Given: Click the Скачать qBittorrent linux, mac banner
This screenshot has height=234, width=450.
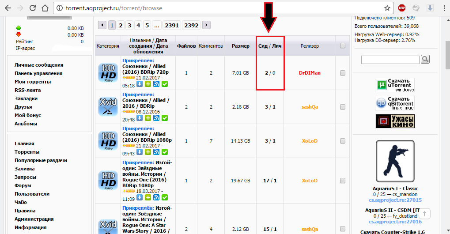Looking at the screenshot, I should pyautogui.click(x=395, y=103).
